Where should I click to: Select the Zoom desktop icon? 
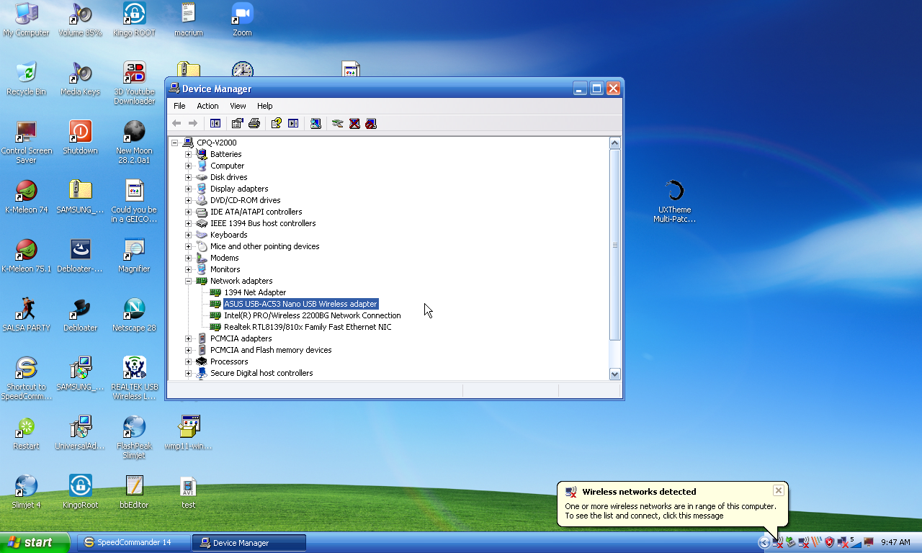click(242, 19)
